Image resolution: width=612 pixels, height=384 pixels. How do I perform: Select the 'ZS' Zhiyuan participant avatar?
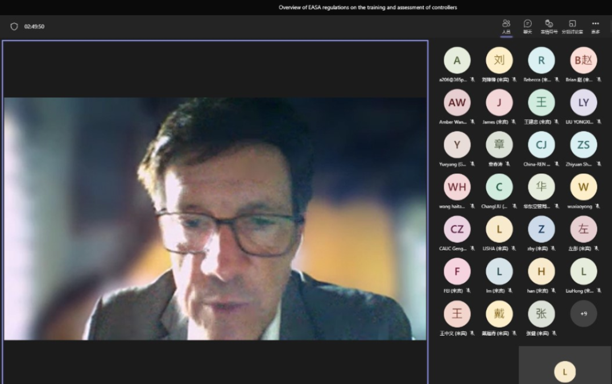point(584,145)
